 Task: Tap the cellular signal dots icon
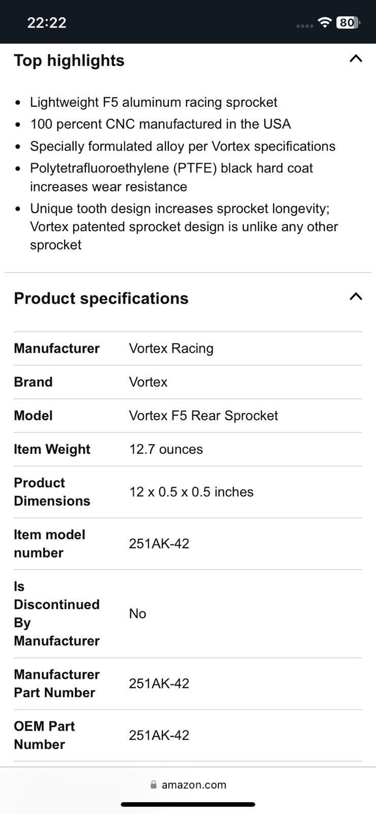pos(304,25)
